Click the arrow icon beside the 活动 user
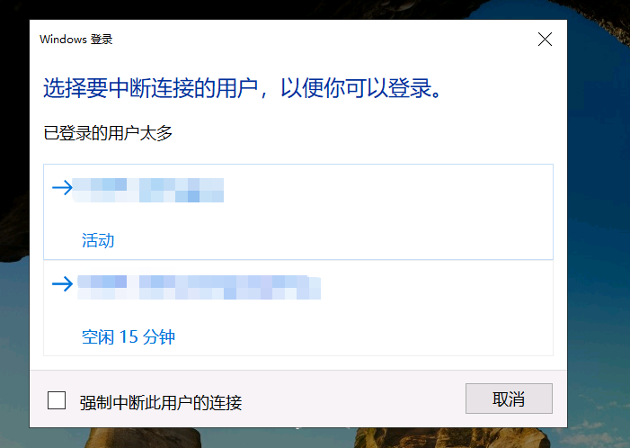 [62, 187]
